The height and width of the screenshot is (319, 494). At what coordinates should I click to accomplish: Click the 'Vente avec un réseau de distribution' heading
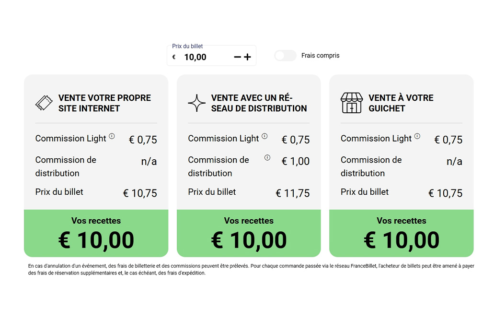click(259, 103)
